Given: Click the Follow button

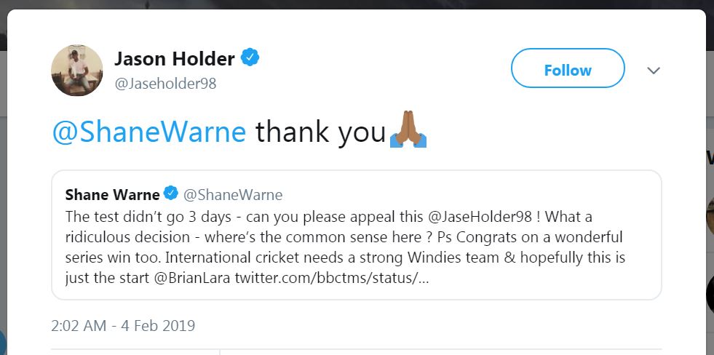Looking at the screenshot, I should pyautogui.click(x=568, y=70).
